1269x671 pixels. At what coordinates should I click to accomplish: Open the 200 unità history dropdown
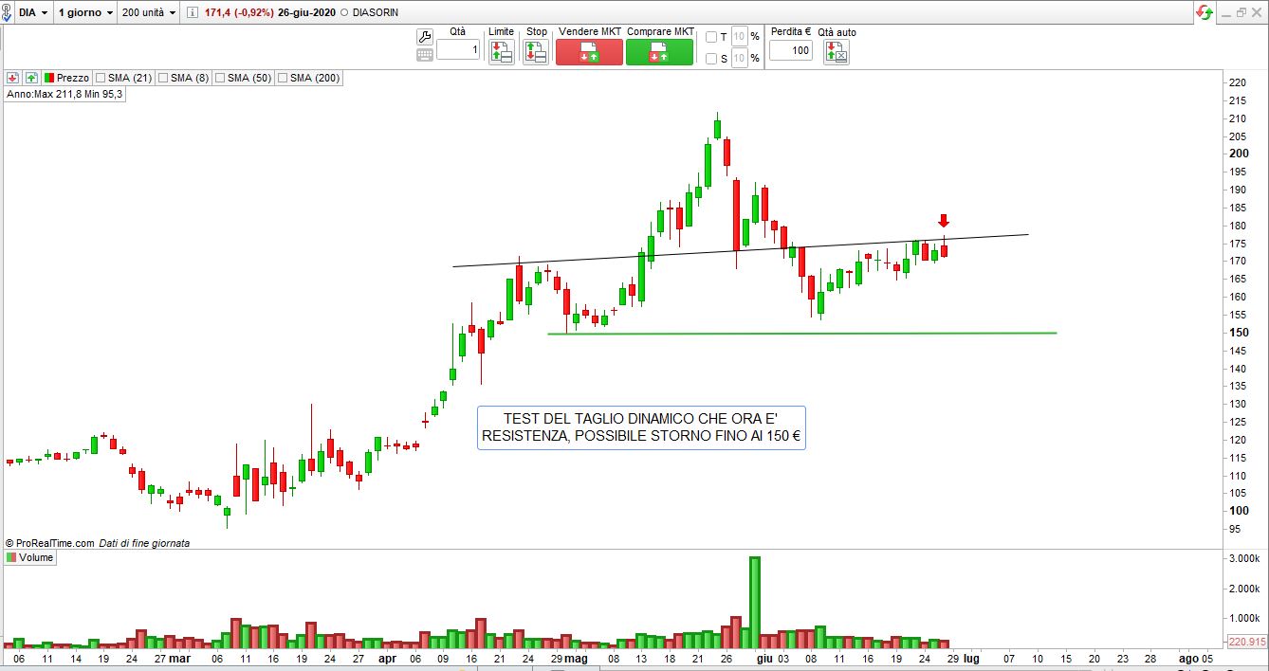pos(150,13)
